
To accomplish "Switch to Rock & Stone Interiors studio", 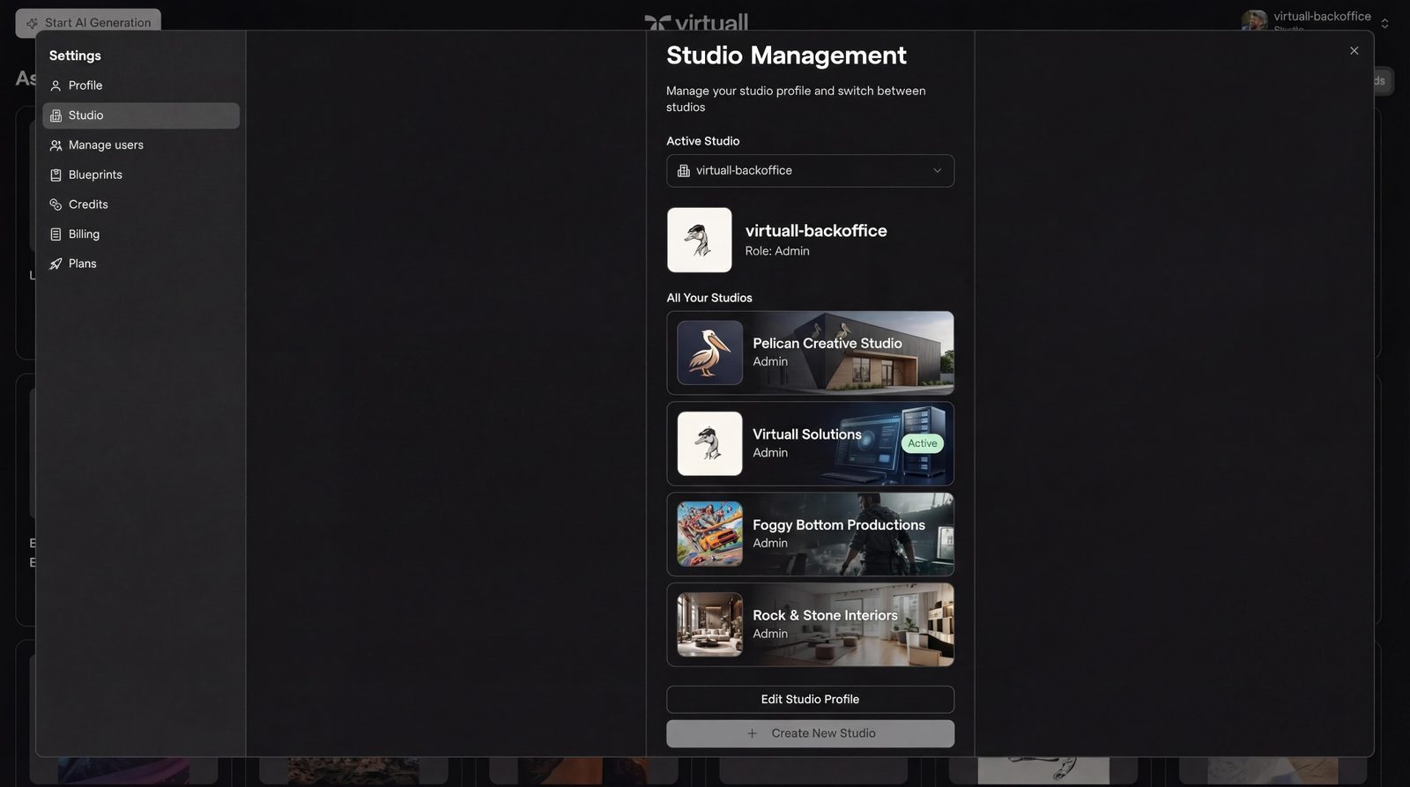I will click(x=810, y=625).
